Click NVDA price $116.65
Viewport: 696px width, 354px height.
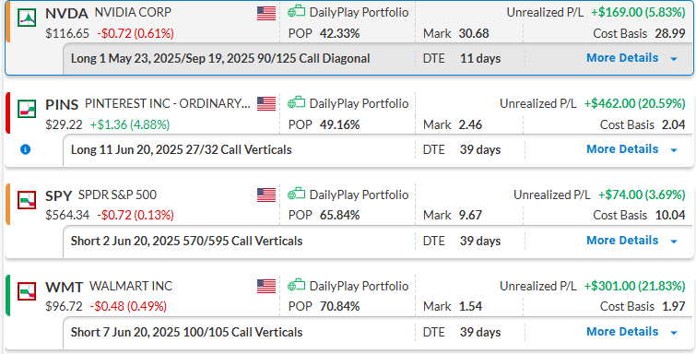tap(67, 33)
